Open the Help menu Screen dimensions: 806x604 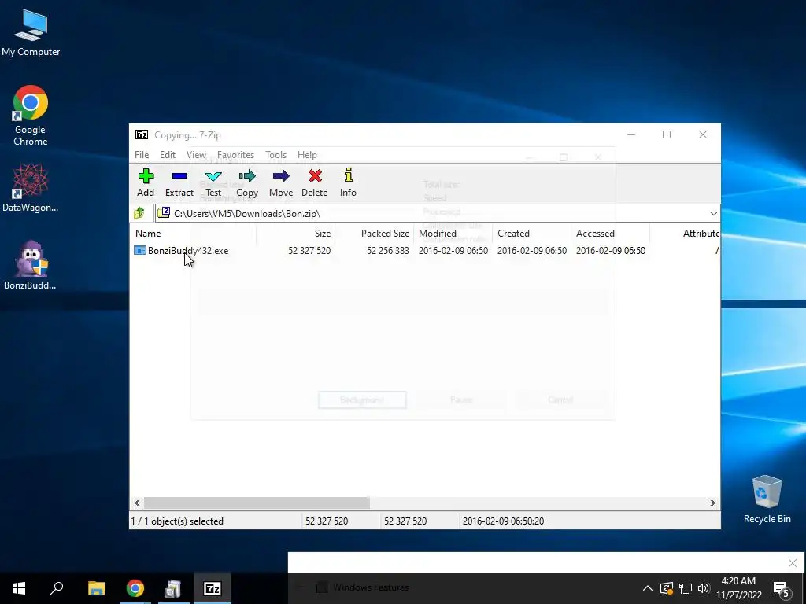pyautogui.click(x=308, y=155)
